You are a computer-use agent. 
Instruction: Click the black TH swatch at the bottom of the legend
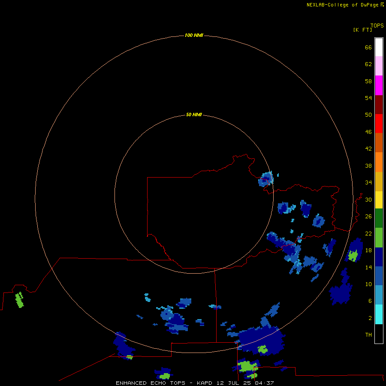(379, 334)
